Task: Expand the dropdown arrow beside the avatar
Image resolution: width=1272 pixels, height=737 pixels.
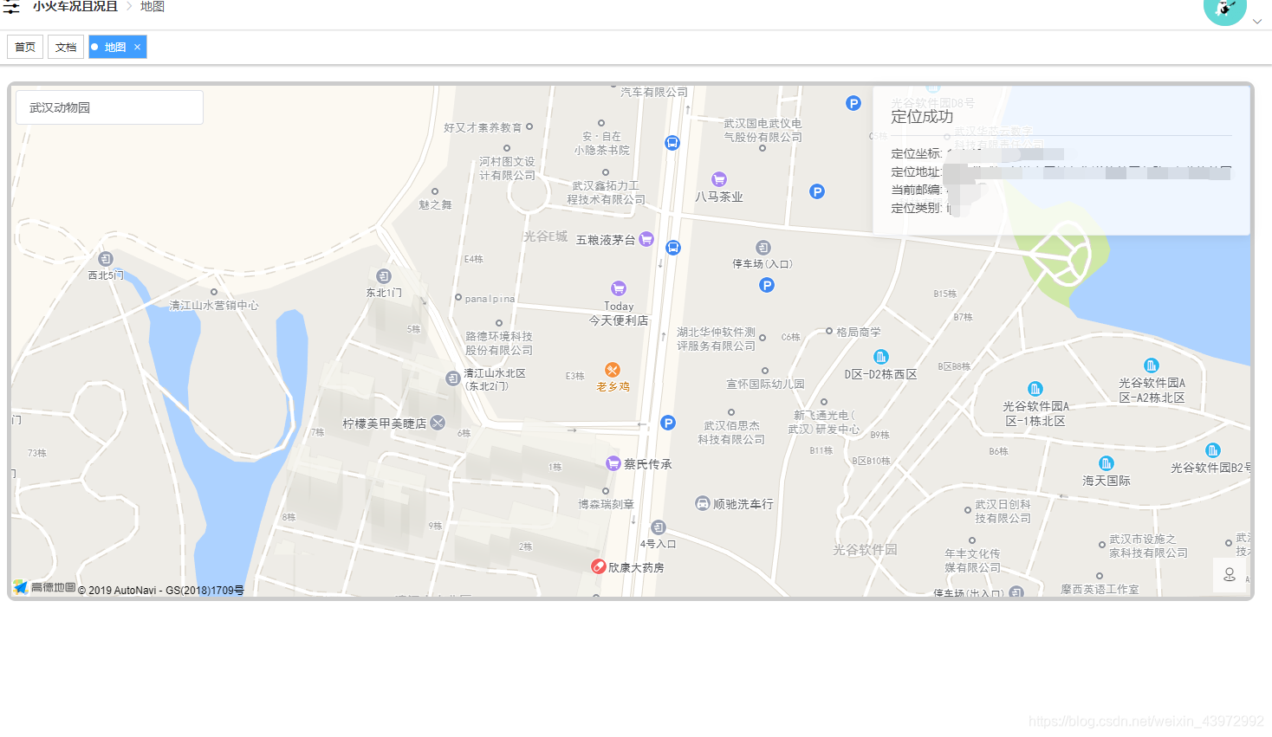Action: pos(1257,22)
